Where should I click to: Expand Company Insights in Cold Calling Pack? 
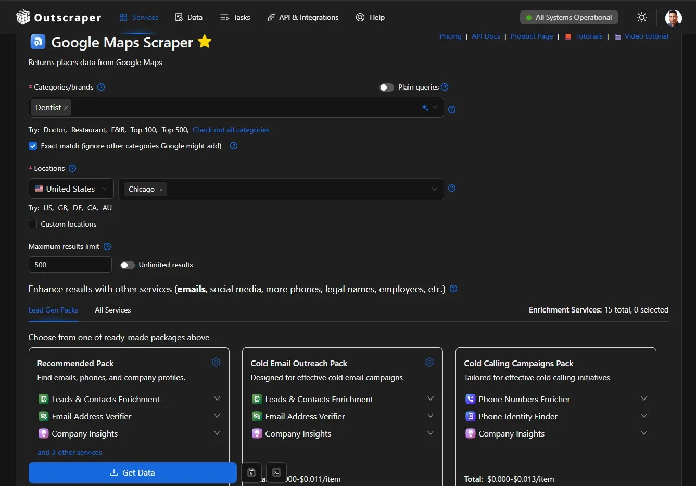644,433
